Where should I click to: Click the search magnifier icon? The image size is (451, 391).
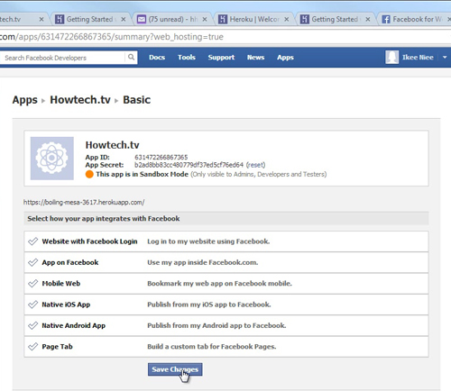coord(131,57)
